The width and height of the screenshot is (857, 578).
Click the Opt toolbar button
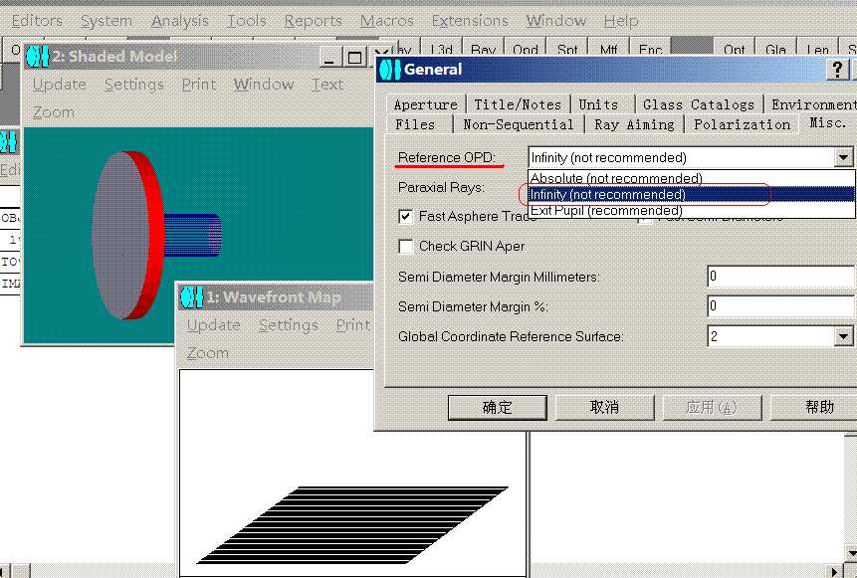pos(734,48)
